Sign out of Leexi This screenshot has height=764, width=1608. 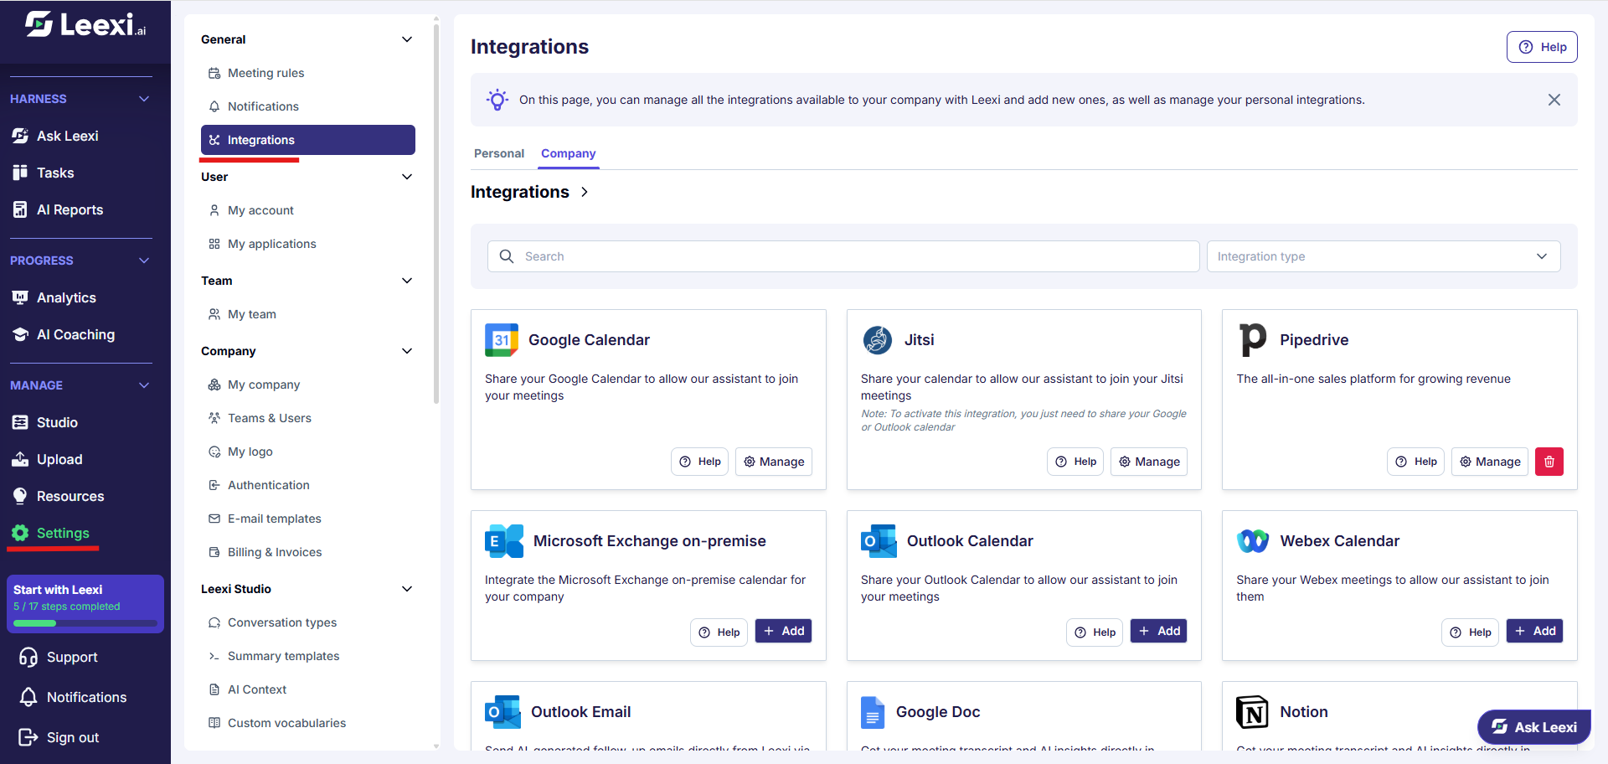click(59, 737)
